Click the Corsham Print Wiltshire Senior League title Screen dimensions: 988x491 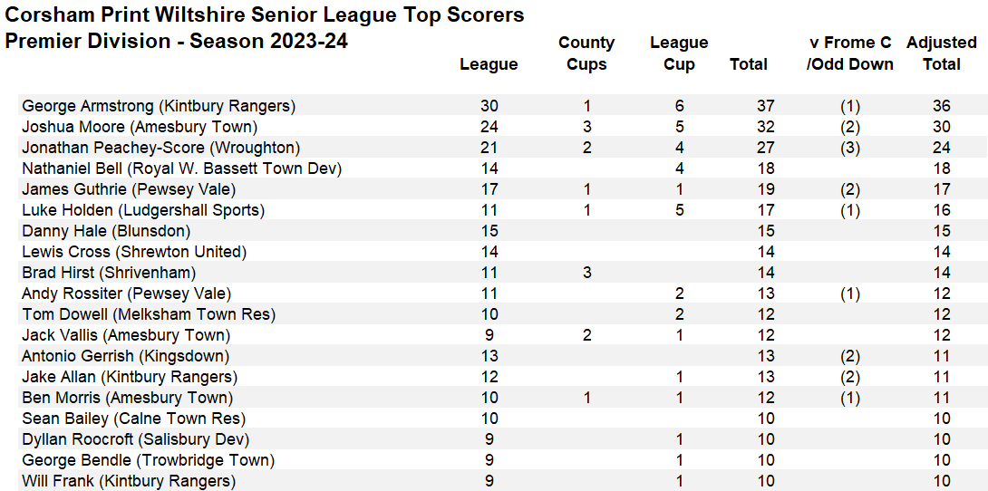(x=265, y=15)
